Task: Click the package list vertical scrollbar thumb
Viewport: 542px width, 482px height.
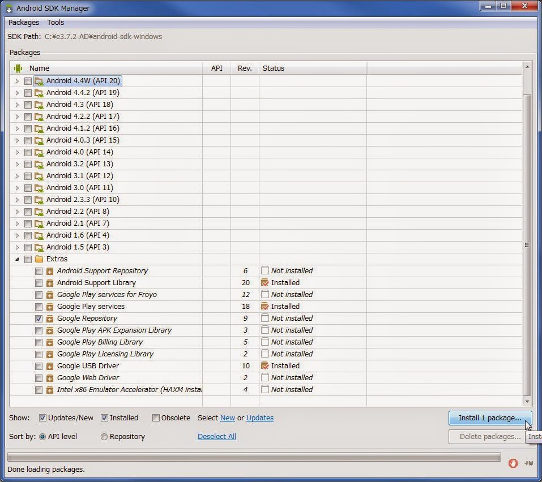Action: point(527,244)
